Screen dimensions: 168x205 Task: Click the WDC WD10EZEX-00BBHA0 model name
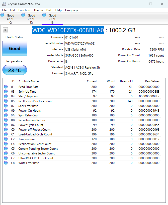pyautogui.click(x=68, y=30)
